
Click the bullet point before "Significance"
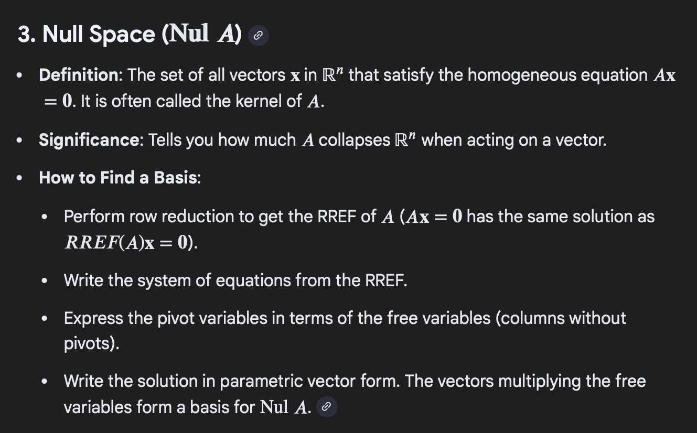(19, 140)
